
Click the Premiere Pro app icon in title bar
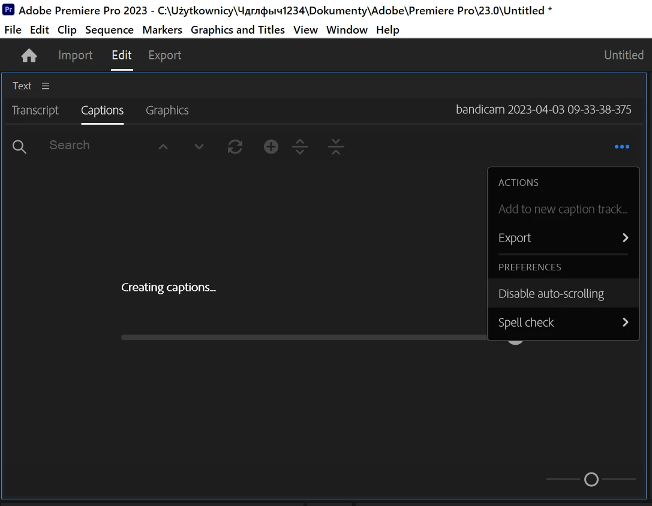8,10
